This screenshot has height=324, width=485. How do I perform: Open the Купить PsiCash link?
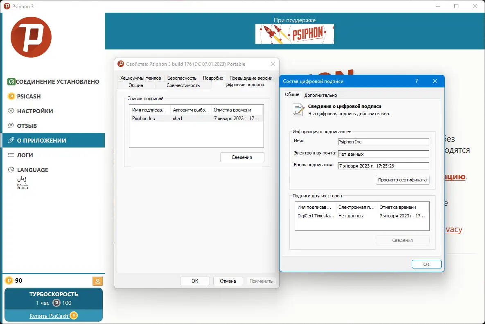click(50, 315)
